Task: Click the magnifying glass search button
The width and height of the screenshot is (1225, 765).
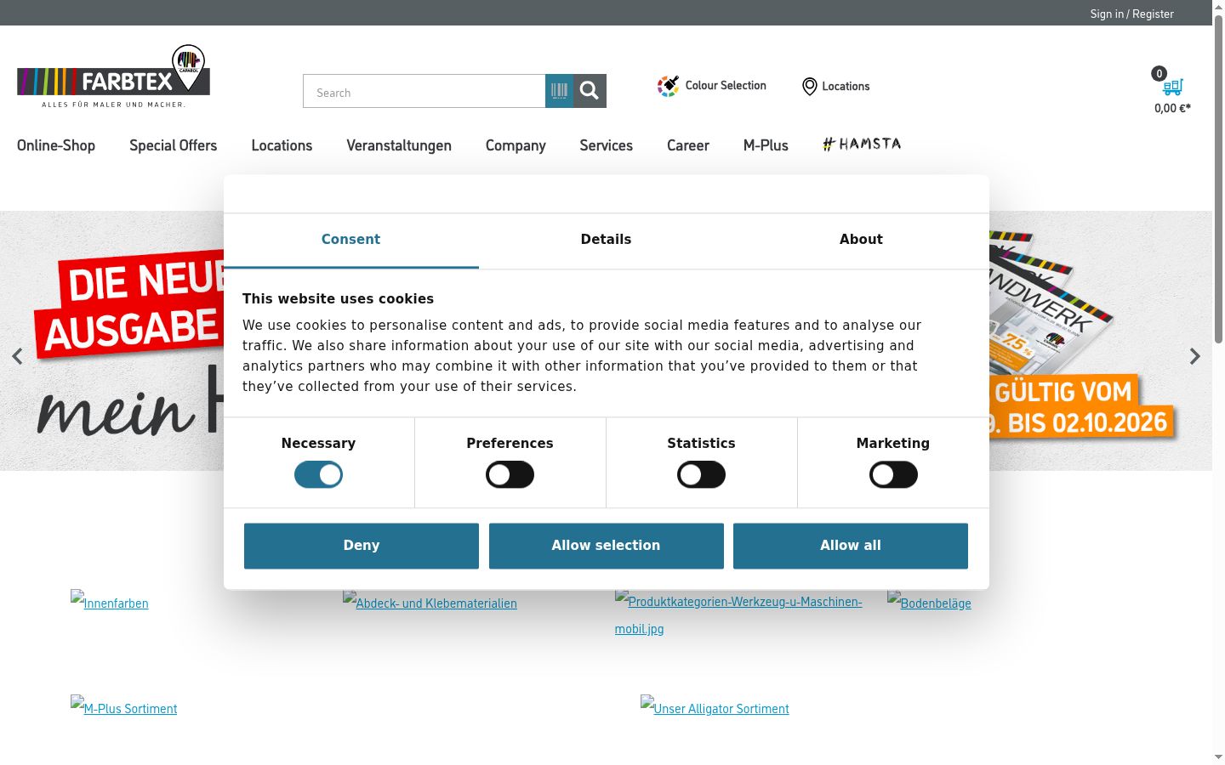Action: [x=590, y=91]
